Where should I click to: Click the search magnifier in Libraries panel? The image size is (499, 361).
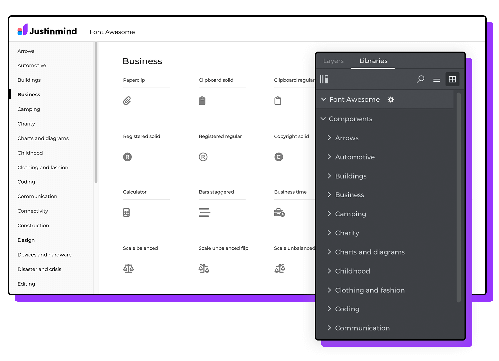pos(421,79)
